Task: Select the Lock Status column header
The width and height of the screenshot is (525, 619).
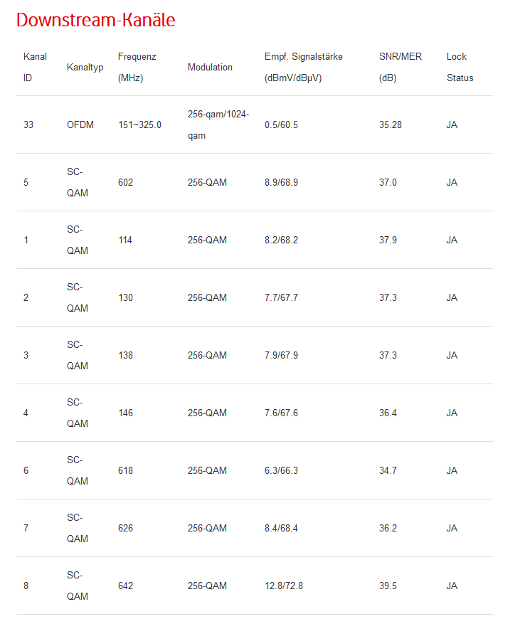Action: (x=460, y=67)
